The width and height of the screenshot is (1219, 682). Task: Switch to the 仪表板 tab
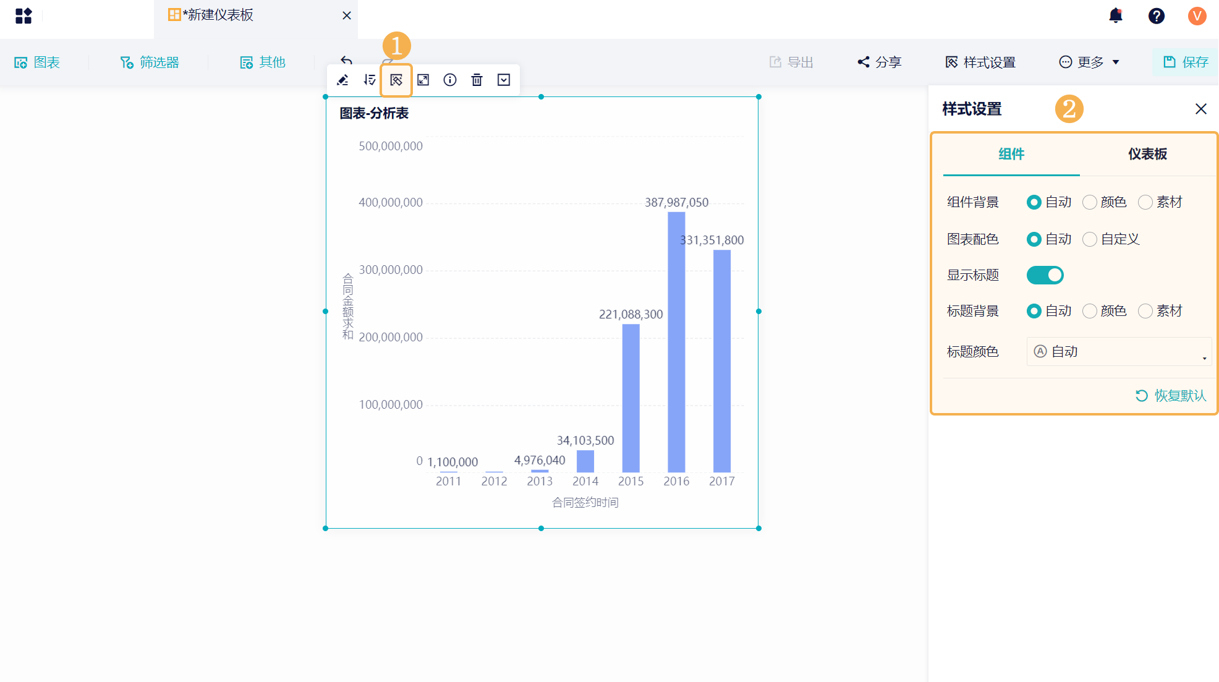(1147, 154)
